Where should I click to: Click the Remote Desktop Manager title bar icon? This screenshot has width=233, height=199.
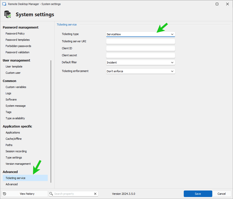[x=4, y=4]
